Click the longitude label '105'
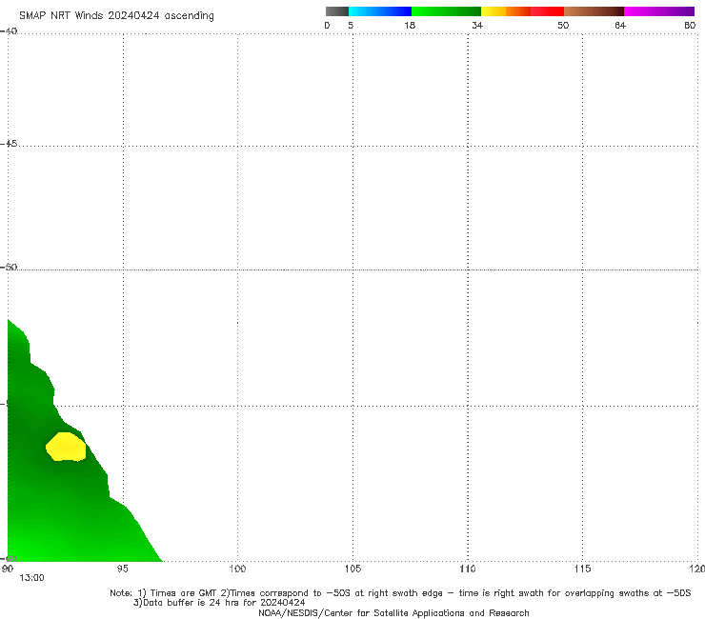The height and width of the screenshot is (619, 705). coord(352,569)
